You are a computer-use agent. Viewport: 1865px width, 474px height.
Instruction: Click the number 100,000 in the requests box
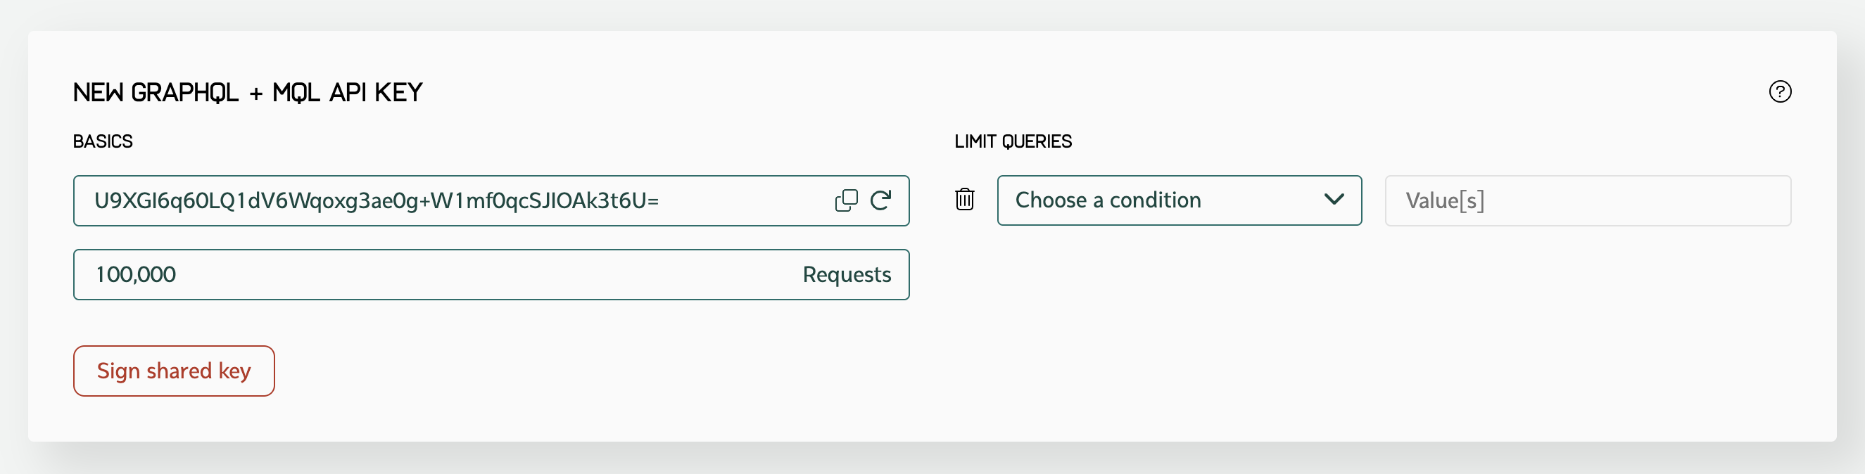click(136, 275)
